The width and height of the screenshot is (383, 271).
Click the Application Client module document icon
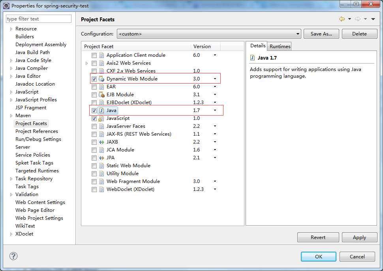click(x=101, y=55)
